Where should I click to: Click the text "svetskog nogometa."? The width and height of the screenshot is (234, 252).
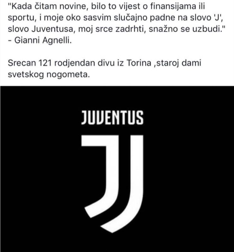(x=49, y=74)
